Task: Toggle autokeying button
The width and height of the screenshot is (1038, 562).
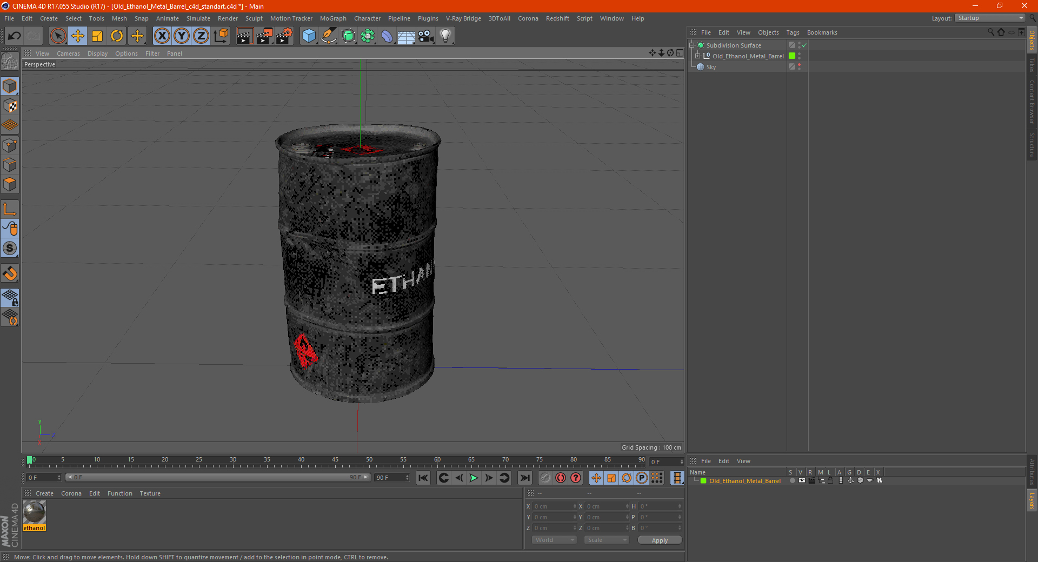Action: (x=561, y=478)
